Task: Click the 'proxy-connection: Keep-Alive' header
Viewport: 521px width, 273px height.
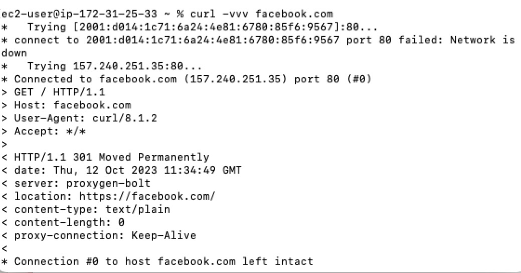Action: (x=105, y=235)
